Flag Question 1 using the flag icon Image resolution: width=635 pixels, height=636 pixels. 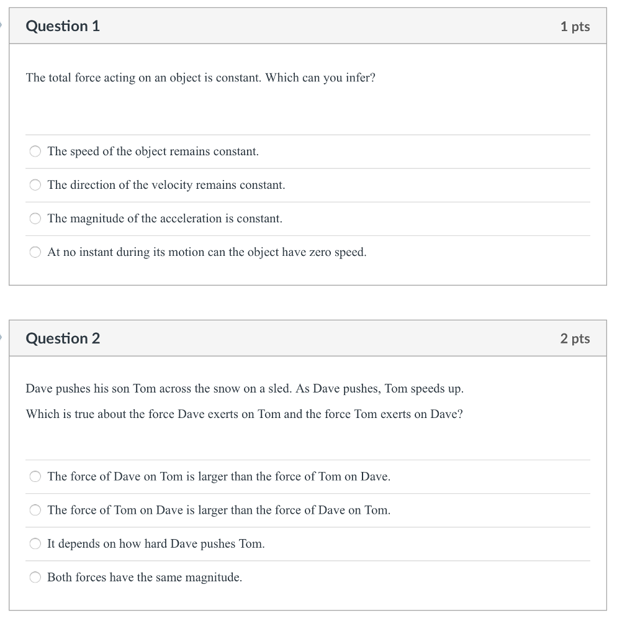pos(2,26)
